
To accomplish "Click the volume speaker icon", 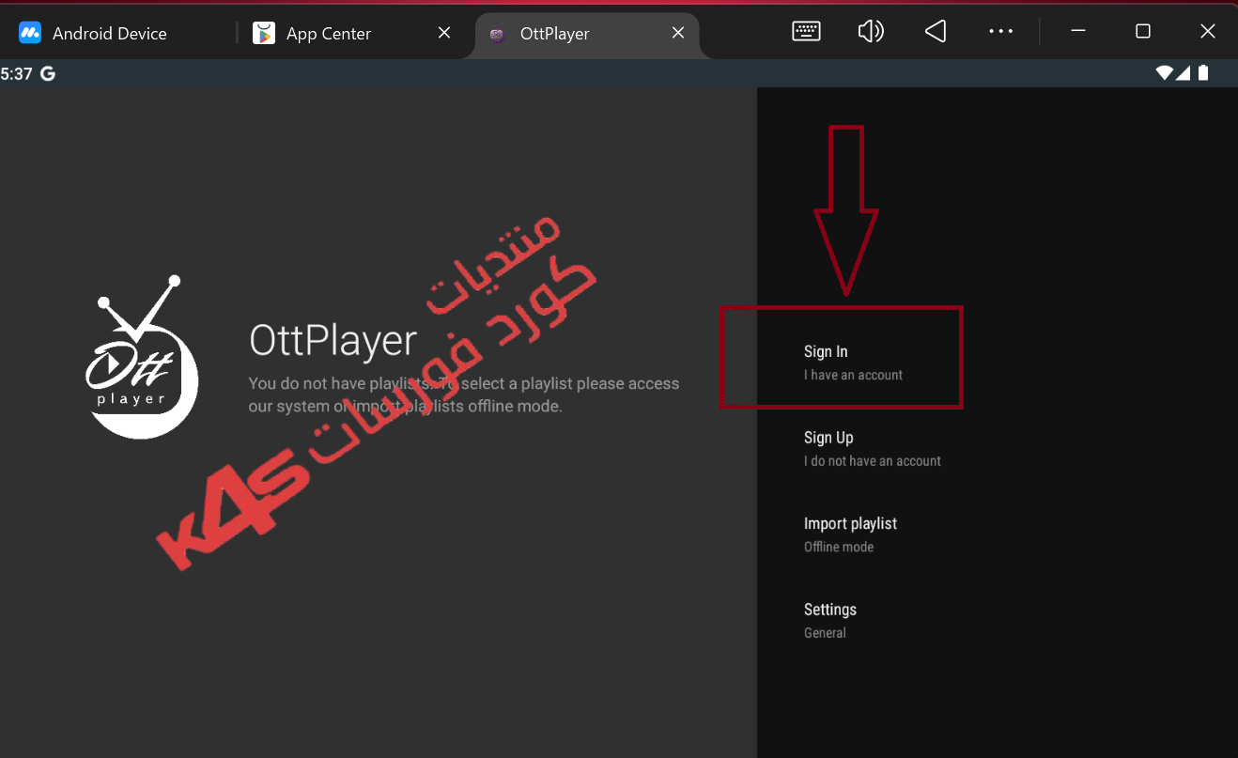I will [871, 31].
